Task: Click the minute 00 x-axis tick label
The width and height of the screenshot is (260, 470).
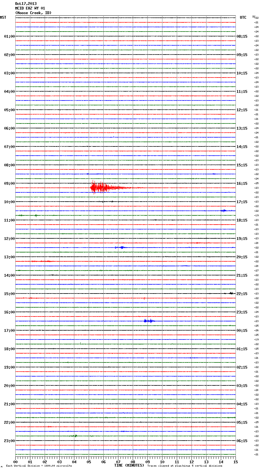Action: click(15, 462)
